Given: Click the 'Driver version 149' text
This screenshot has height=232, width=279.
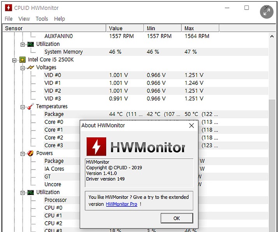Looking at the screenshot, I should (x=105, y=179).
